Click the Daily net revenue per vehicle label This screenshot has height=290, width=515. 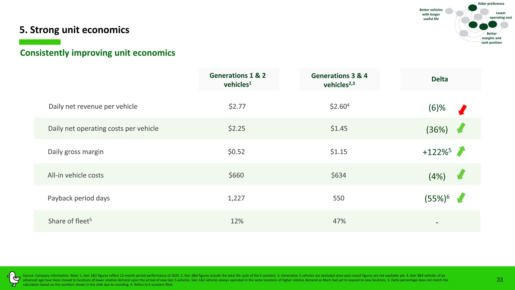click(x=93, y=106)
